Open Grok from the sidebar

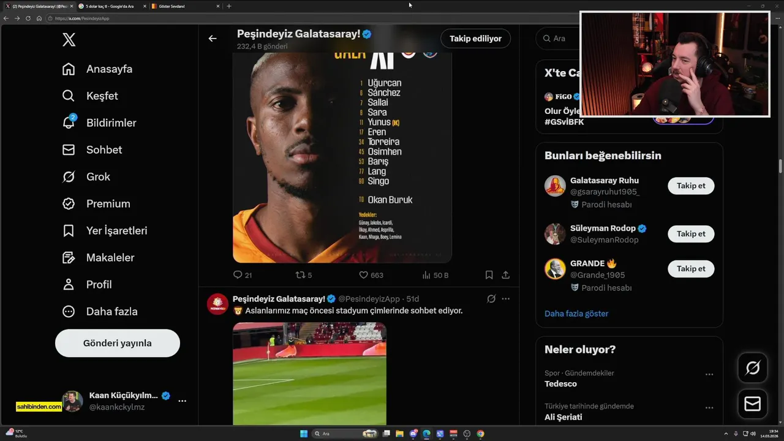(x=86, y=177)
